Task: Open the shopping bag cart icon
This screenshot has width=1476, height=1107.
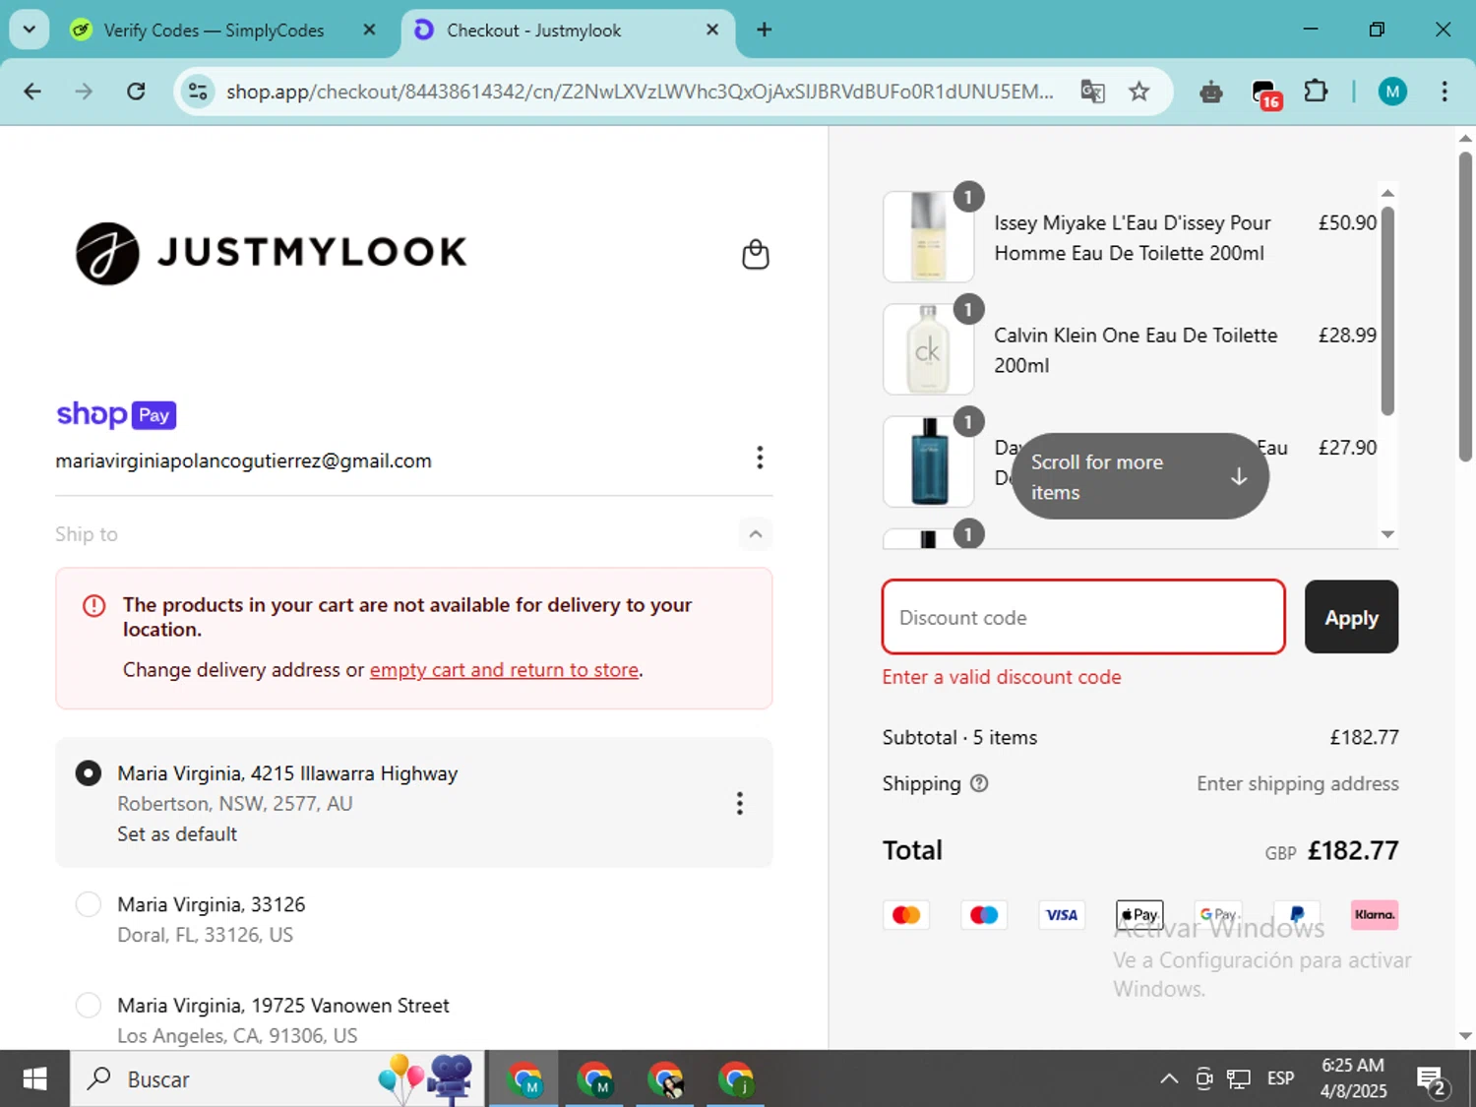Action: 755,254
